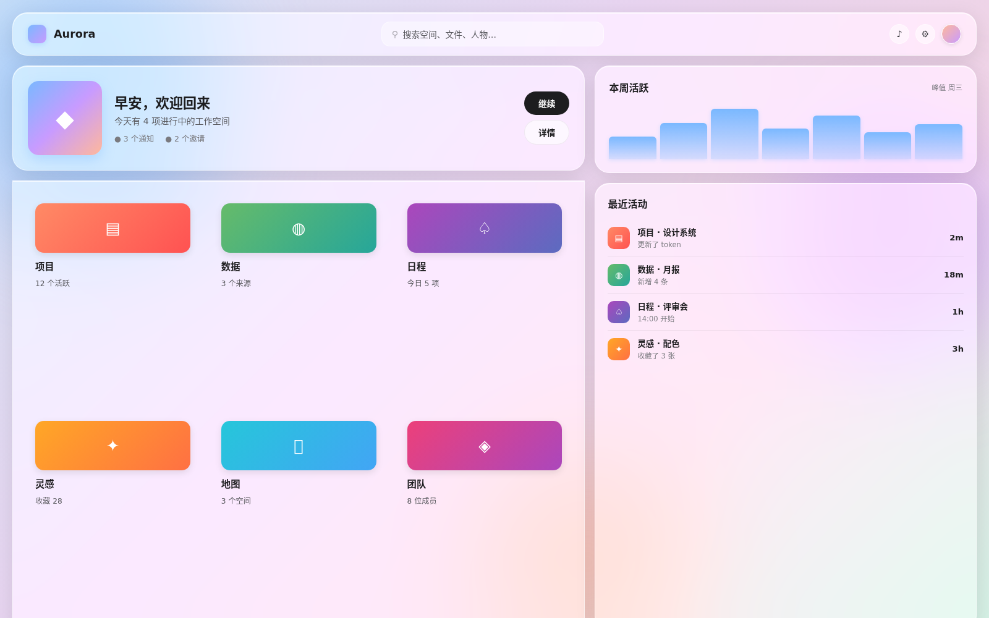Click the 项目 card title
Screen dimensions: 989x618
click(45, 267)
